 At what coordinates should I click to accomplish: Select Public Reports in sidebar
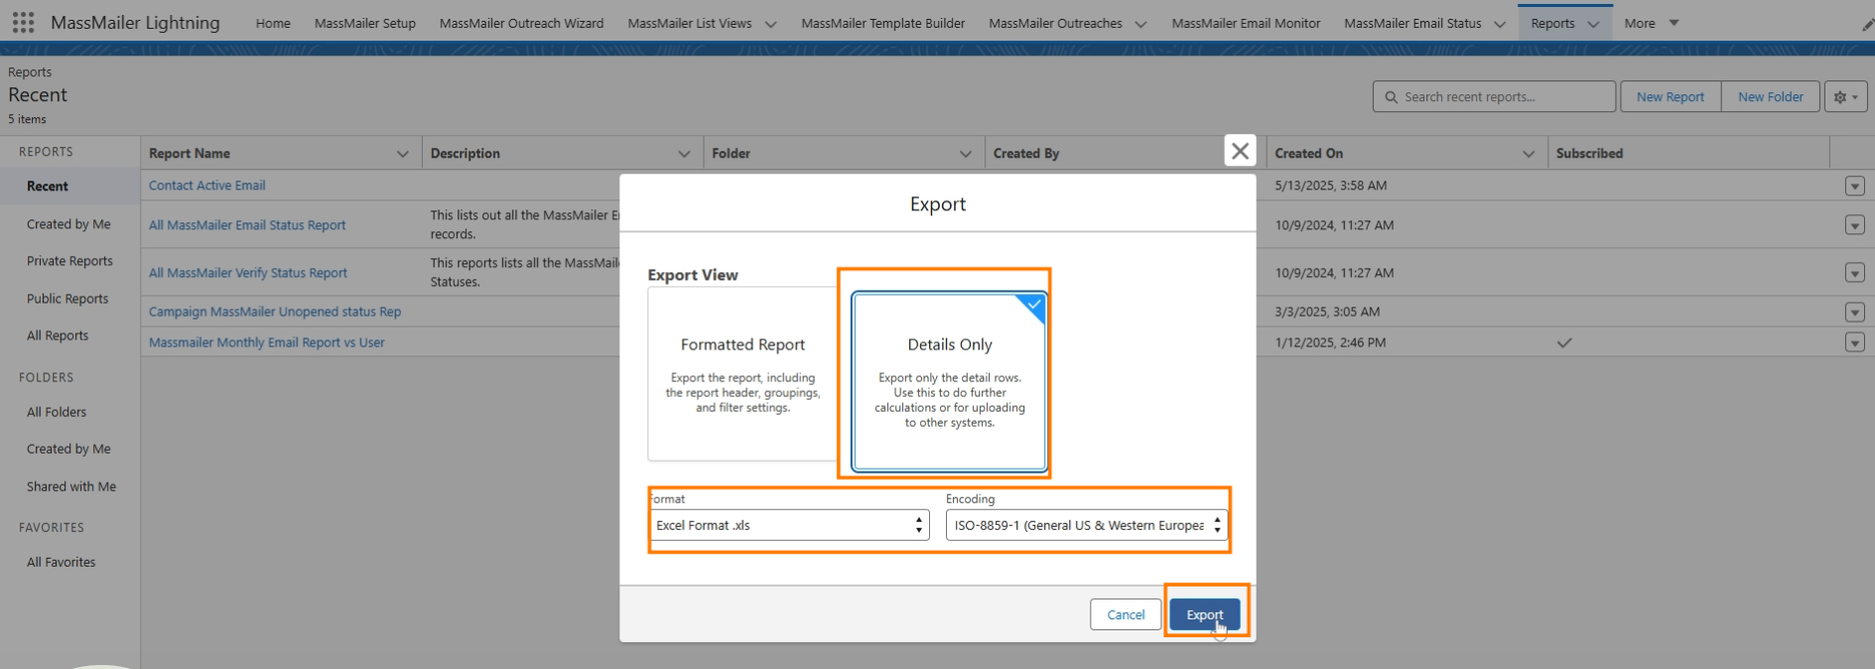click(x=67, y=299)
